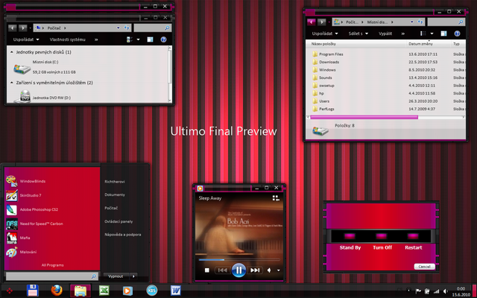This screenshot has width=477, height=298.
Task: Open Ovládací panely from Start menu
Action: pyautogui.click(x=120, y=221)
